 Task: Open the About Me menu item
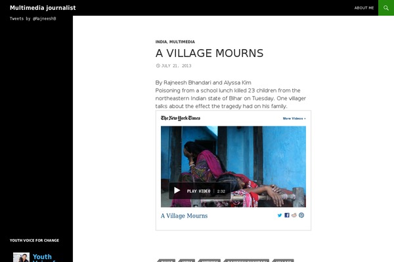click(364, 8)
